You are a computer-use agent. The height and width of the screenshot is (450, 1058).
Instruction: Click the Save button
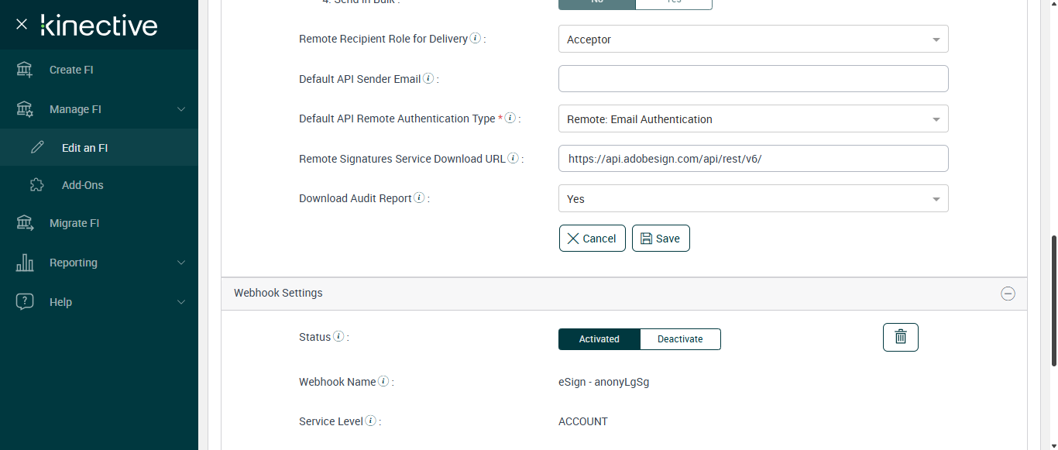661,239
